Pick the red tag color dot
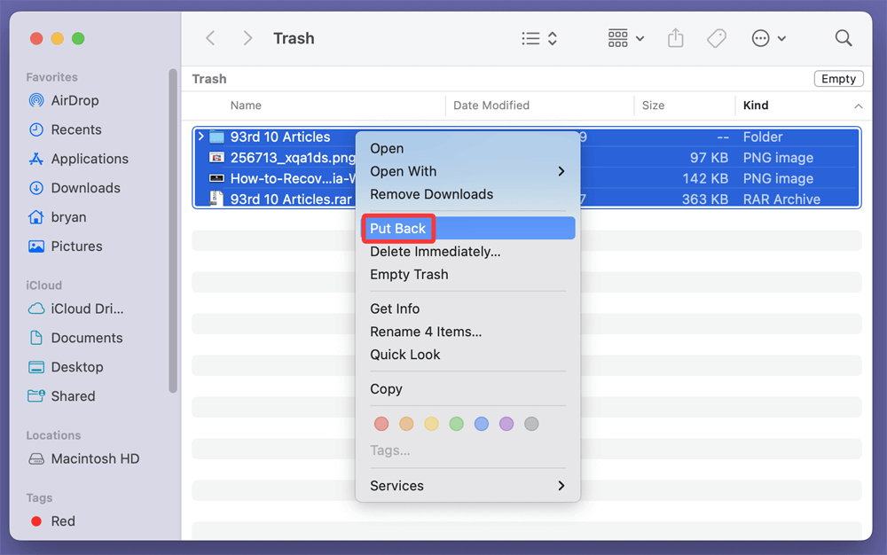Image resolution: width=887 pixels, height=555 pixels. point(381,424)
